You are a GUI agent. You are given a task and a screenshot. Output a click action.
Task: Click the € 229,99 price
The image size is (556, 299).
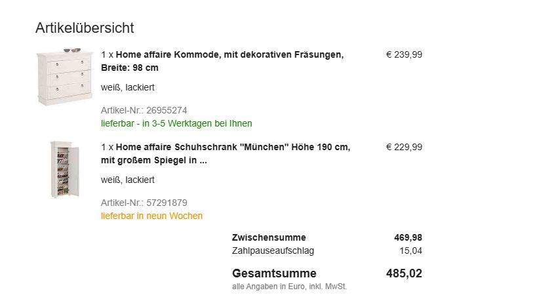(x=404, y=148)
